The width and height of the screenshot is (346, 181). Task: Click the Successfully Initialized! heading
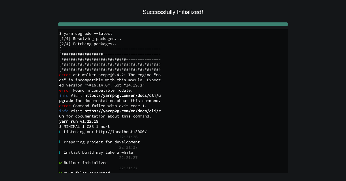(x=173, y=12)
